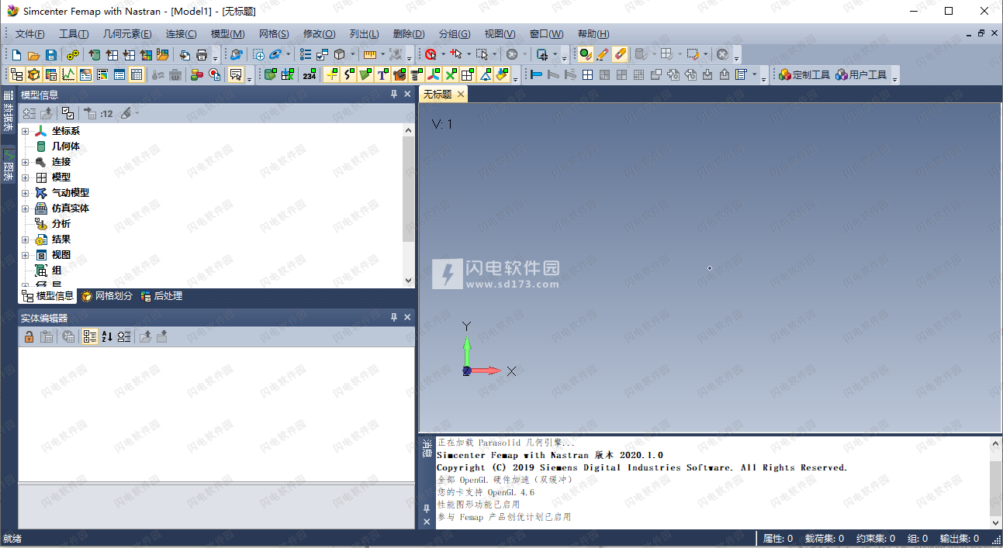
Task: Click the A-Z alphabetical sort icon
Action: (x=107, y=336)
